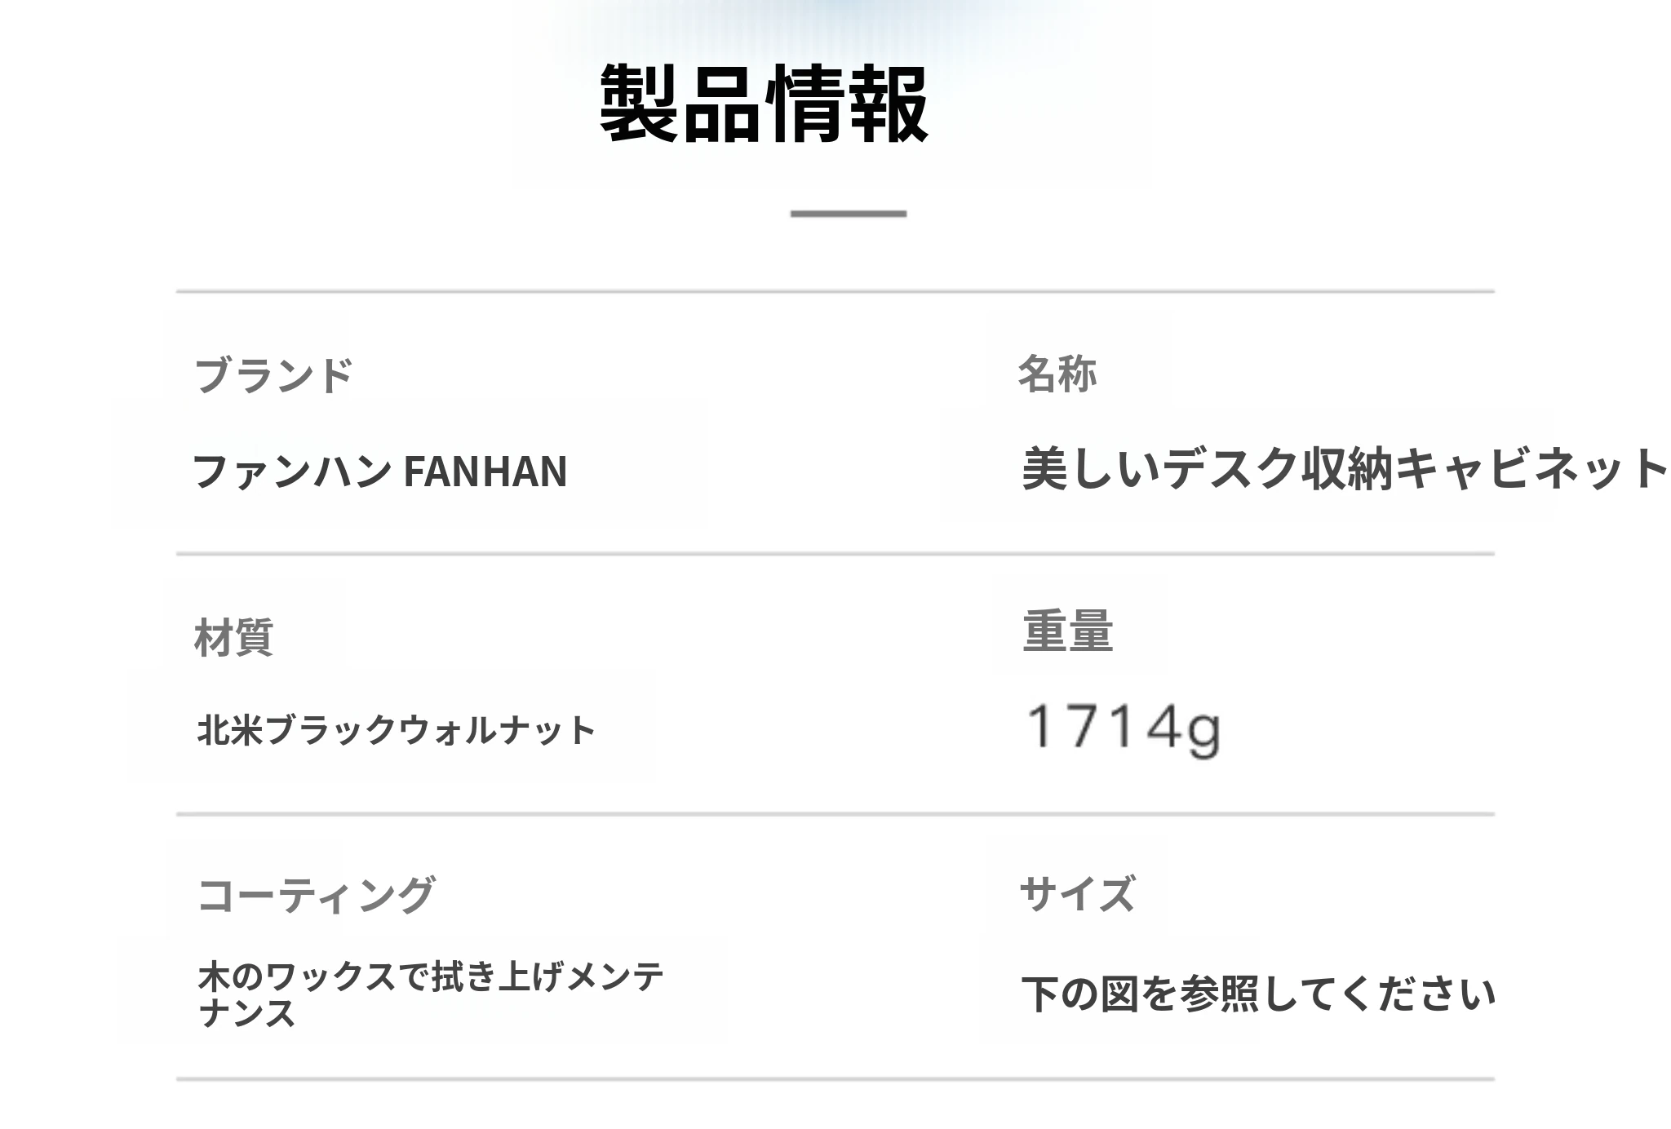This screenshot has height=1129, width=1671.
Task: Select the 材質 field label
Action: 234,637
